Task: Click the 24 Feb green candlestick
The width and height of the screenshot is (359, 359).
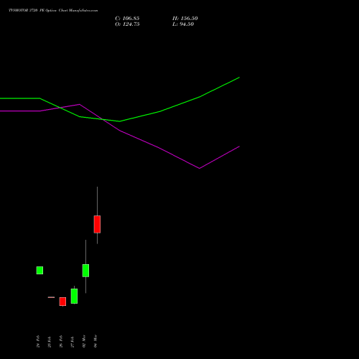Action: (x=39, y=270)
